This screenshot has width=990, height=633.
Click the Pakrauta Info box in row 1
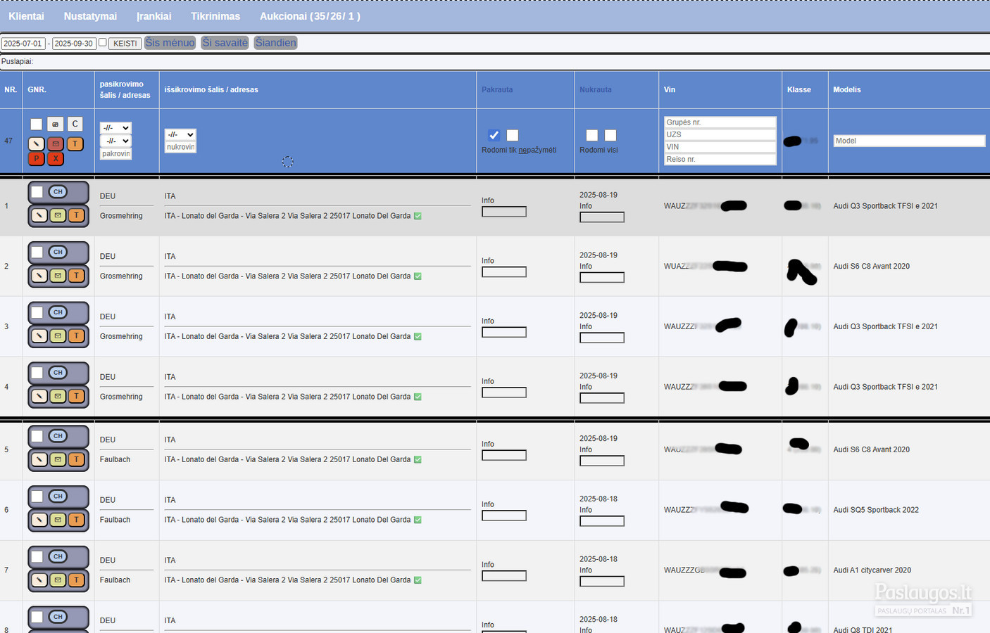coord(504,212)
